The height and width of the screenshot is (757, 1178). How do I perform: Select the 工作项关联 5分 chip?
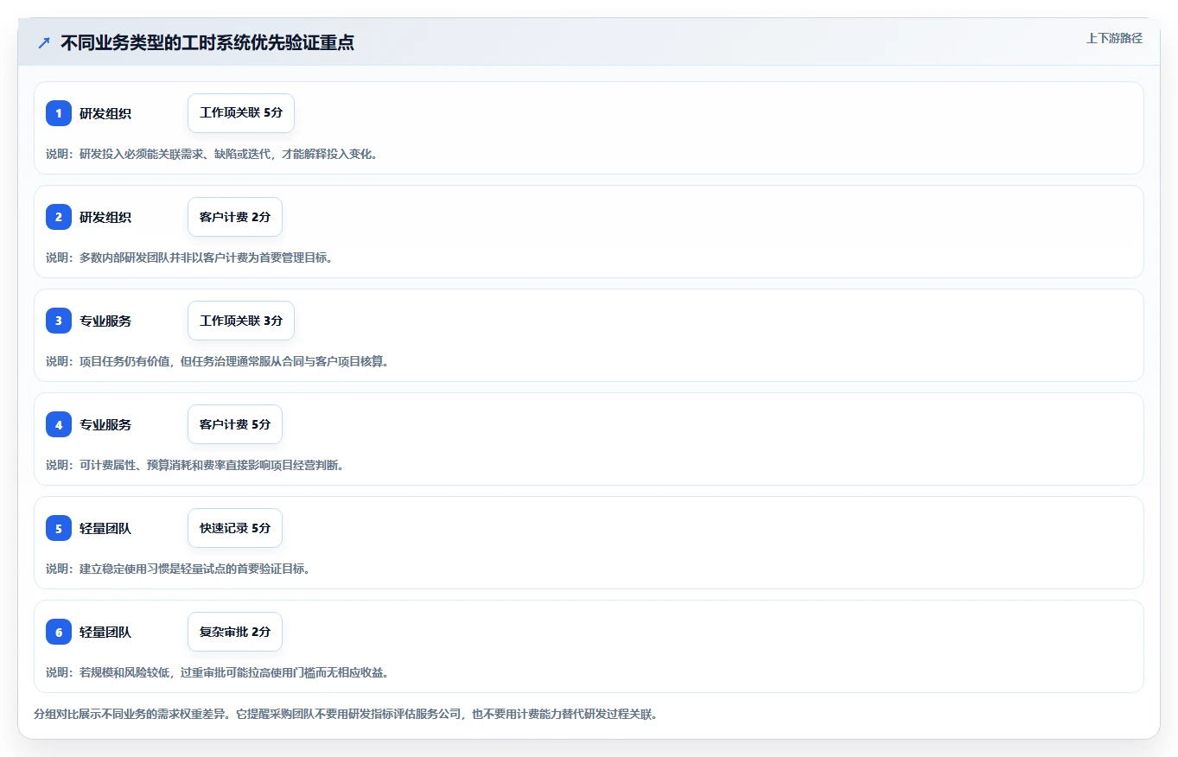pyautogui.click(x=241, y=113)
